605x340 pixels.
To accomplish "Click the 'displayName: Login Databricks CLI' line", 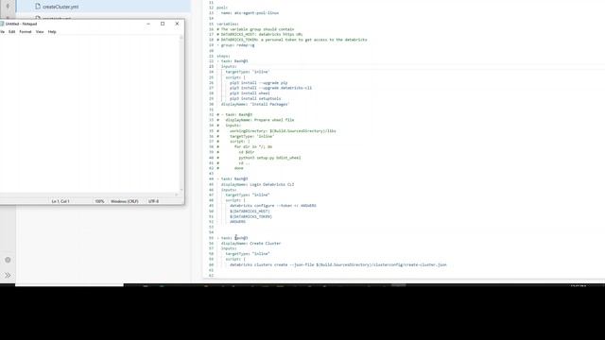I will point(257,184).
